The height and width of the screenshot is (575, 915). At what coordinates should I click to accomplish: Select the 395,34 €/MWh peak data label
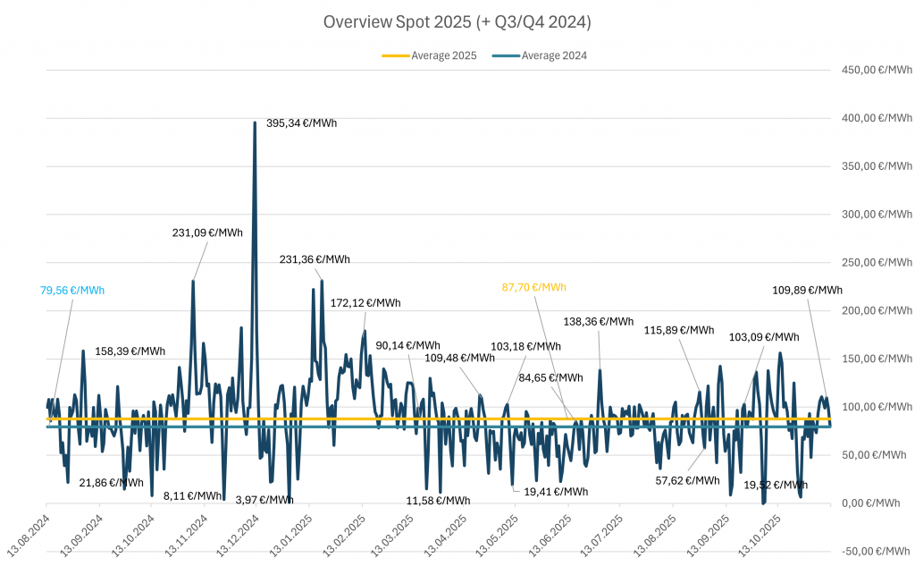(301, 123)
